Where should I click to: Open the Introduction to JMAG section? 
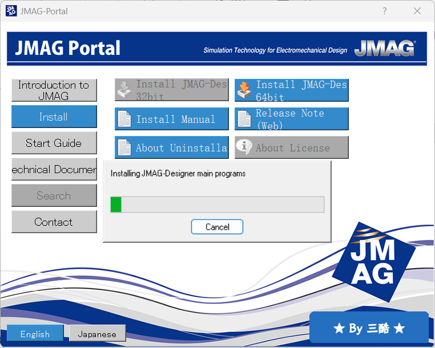pos(54,90)
